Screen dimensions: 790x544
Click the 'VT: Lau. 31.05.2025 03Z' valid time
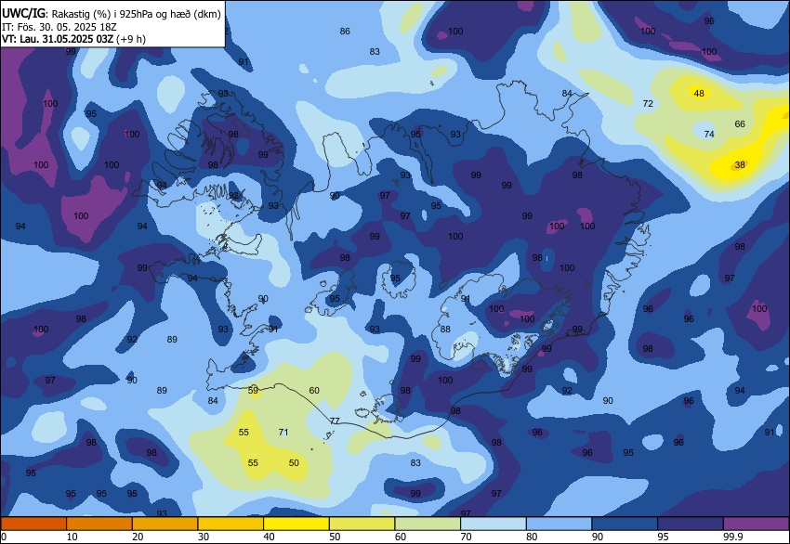click(58, 39)
